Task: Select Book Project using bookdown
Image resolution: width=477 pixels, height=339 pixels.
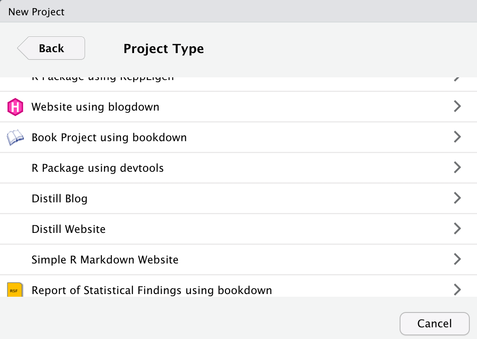Action: (109, 138)
